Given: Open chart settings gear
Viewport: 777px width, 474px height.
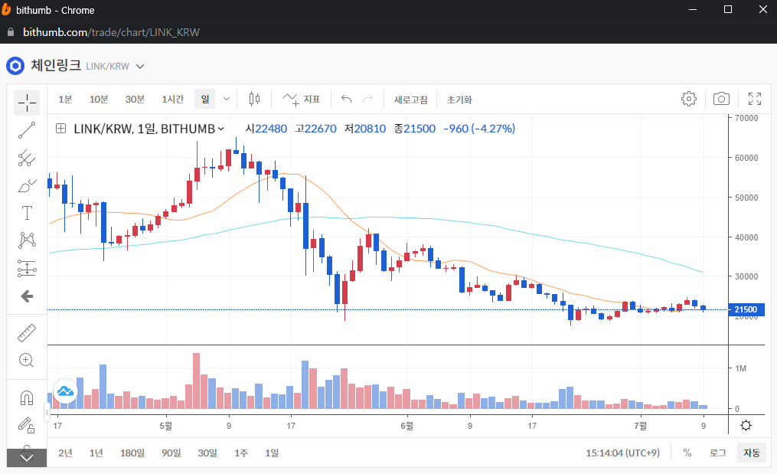Looking at the screenshot, I should coord(689,99).
